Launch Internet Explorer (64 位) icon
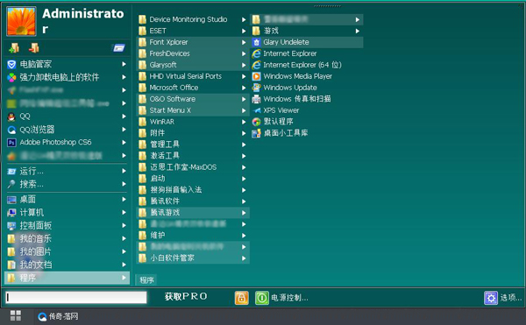This screenshot has height=325, width=526. [x=256, y=65]
